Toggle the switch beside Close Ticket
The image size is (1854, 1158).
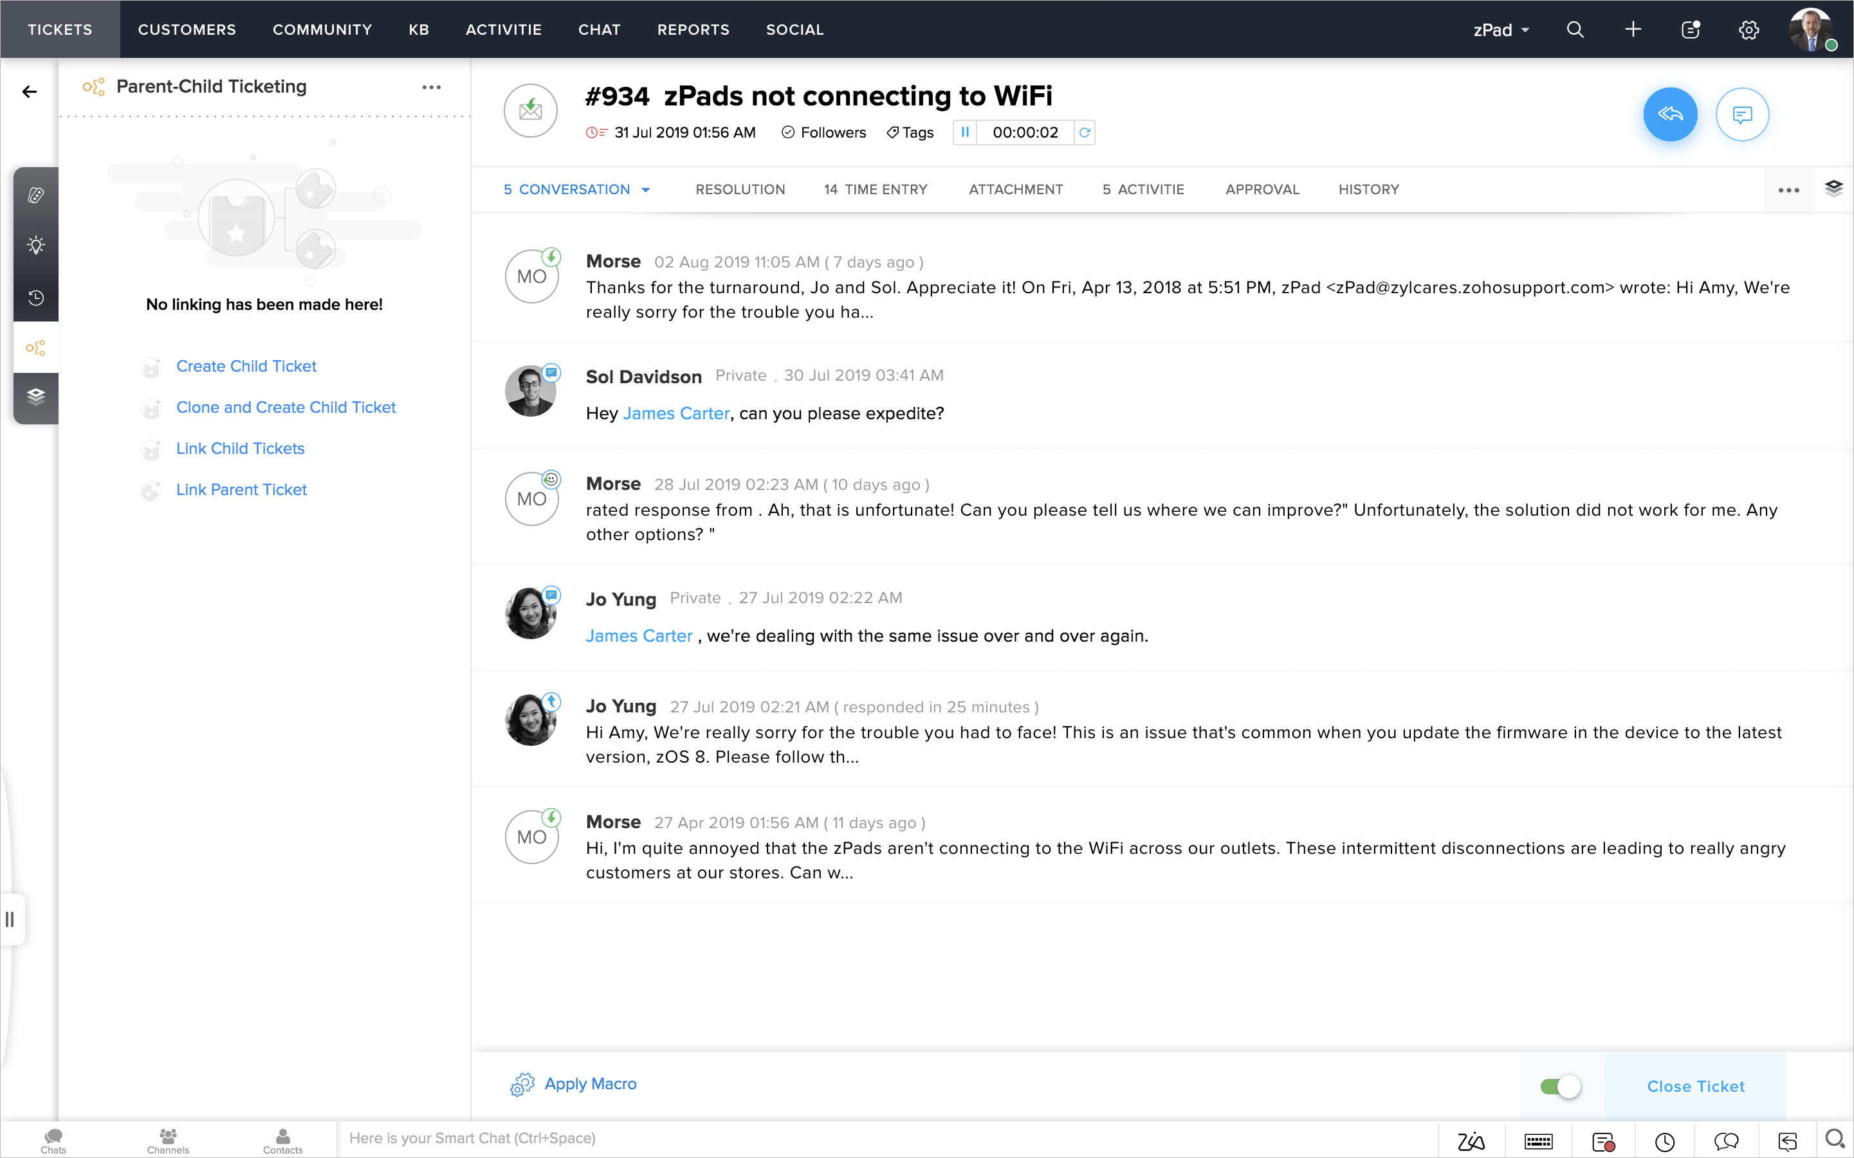[x=1560, y=1086]
